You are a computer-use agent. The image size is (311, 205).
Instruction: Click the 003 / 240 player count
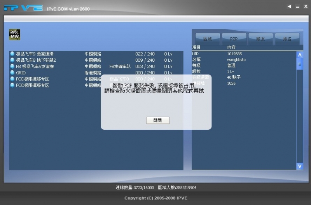coord(145,66)
